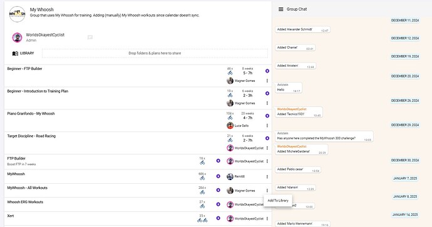Viewport: 432px width, 227px height.
Task: Open the Whoosh ERG Workouts folder
Action: 25,202
